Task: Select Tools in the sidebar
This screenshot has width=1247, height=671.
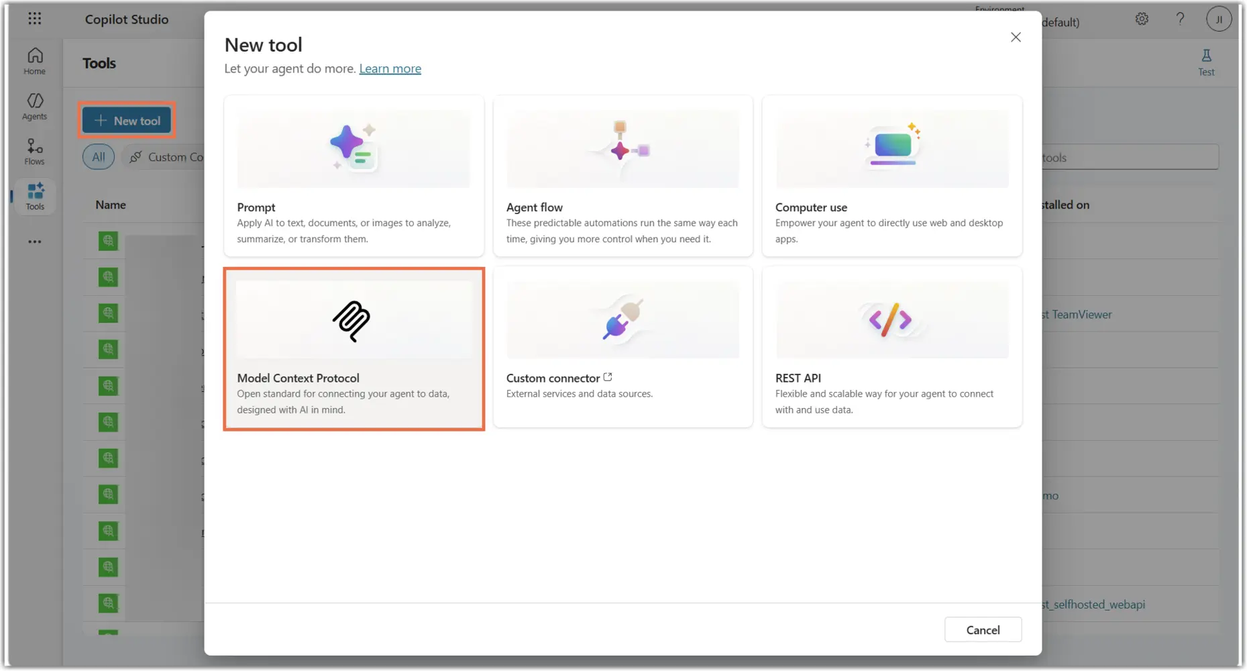Action: (x=35, y=197)
